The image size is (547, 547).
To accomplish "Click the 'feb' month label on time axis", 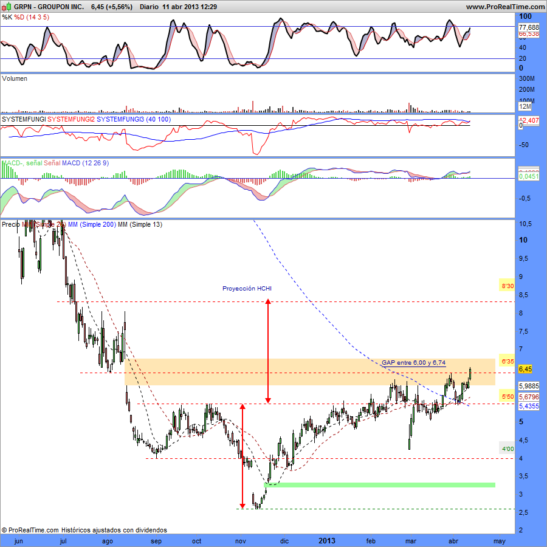I will (x=371, y=541).
